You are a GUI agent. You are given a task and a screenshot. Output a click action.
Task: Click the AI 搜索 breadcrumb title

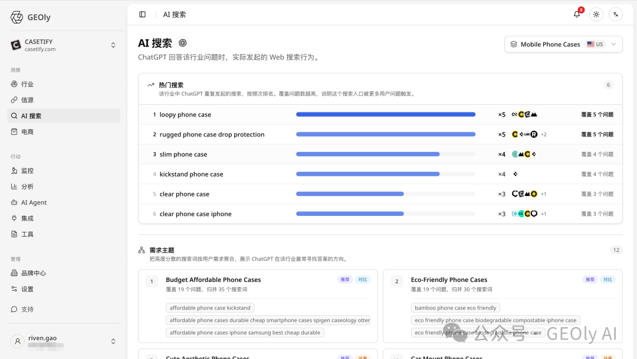point(174,15)
